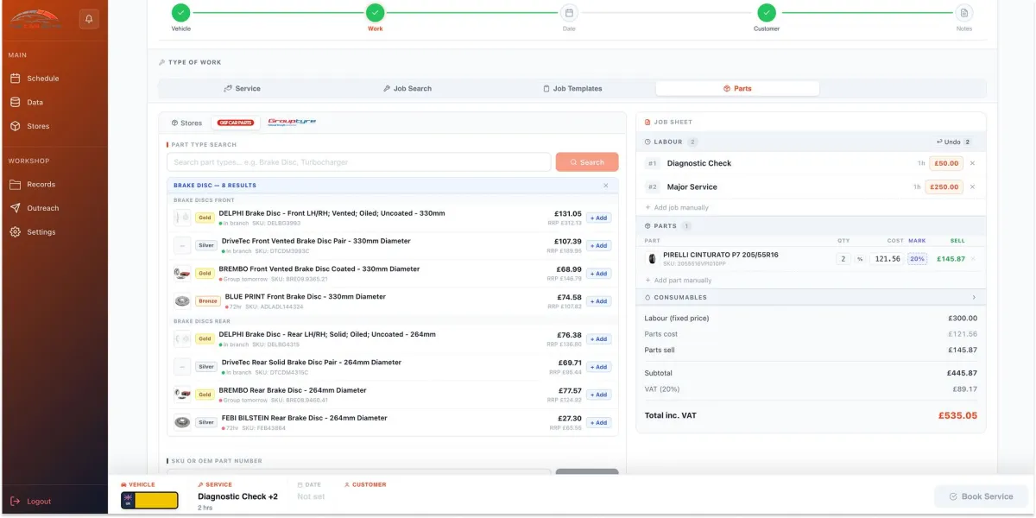Click the vehicle registration plate
1036x518 pixels.
149,500
